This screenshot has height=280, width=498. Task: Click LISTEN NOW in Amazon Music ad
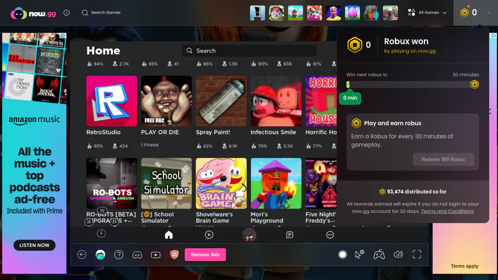(x=34, y=245)
